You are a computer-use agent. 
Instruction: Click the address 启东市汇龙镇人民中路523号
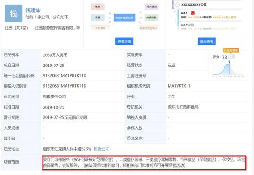point(67,149)
